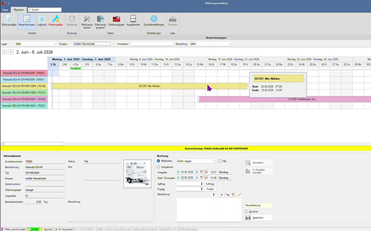Screen dimensions: 371x231
Task: Open the Mitarbeiter name dropdown
Action: [x=214, y=161]
